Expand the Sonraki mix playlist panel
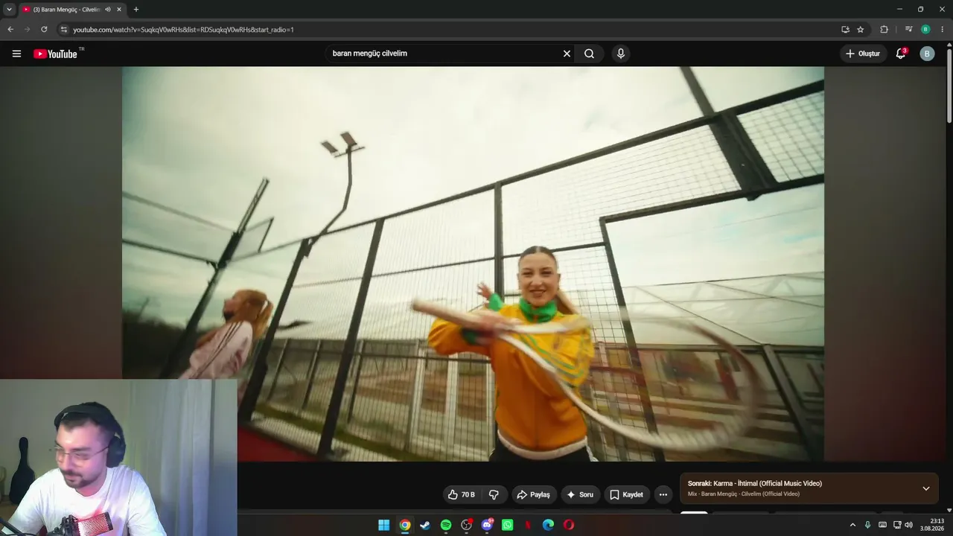The width and height of the screenshot is (953, 536). pyautogui.click(x=926, y=488)
